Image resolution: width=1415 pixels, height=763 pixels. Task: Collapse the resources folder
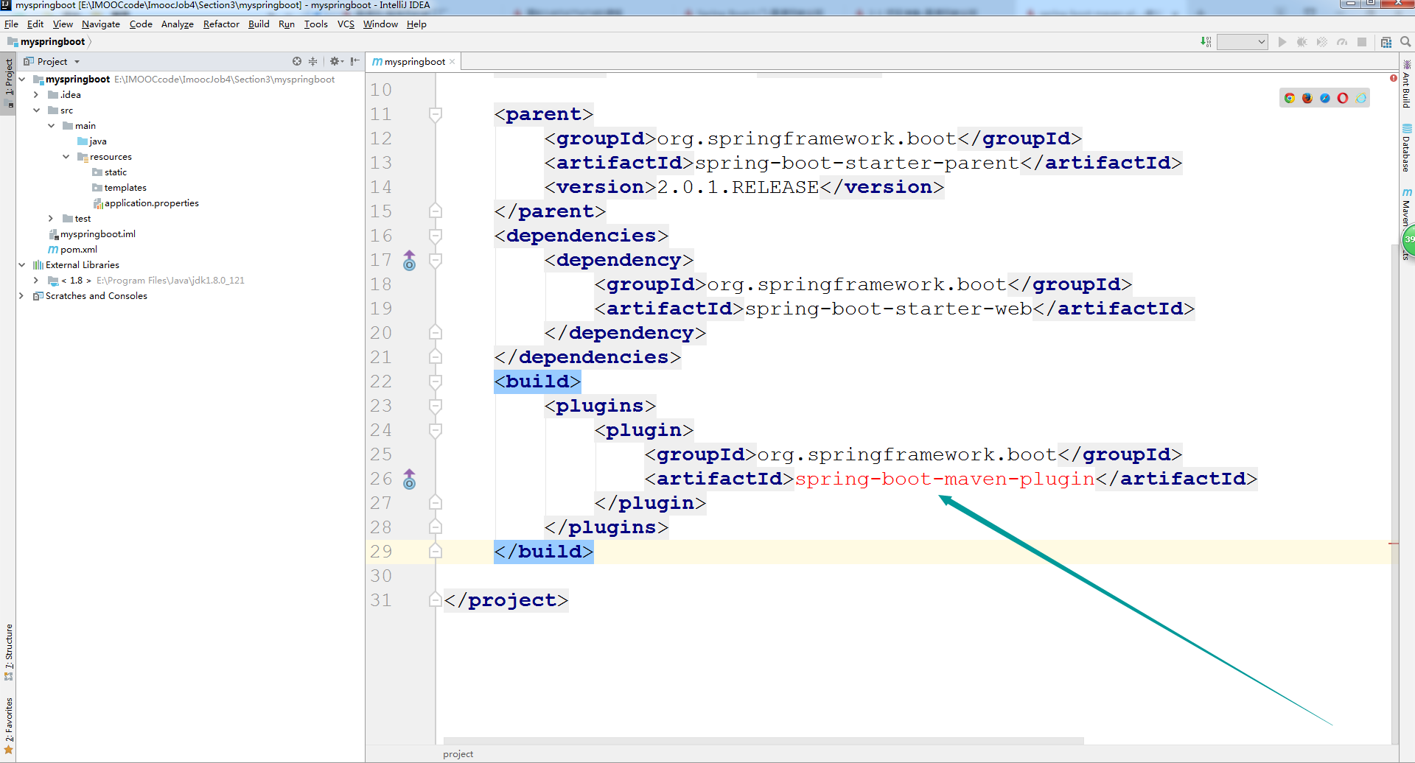point(66,156)
